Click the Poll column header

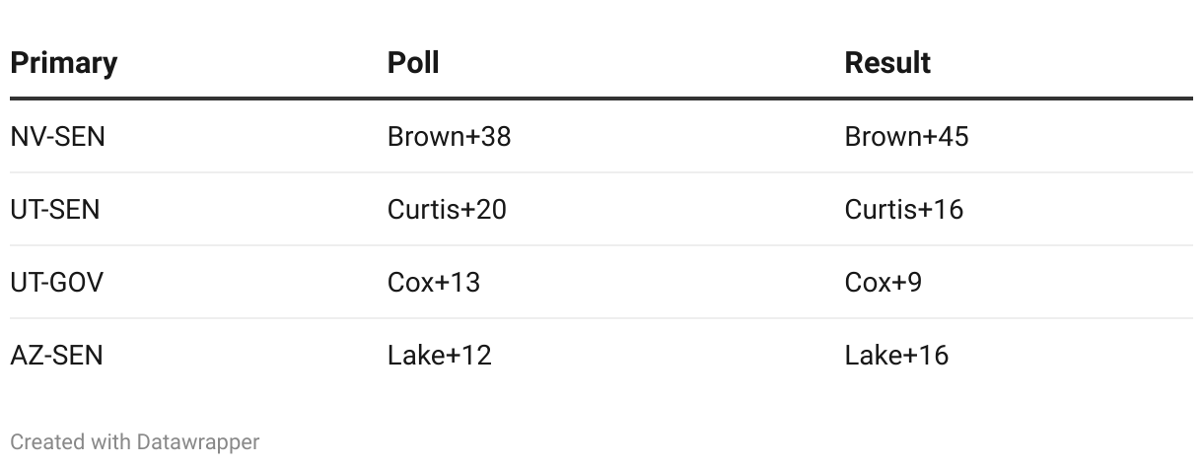coord(413,63)
